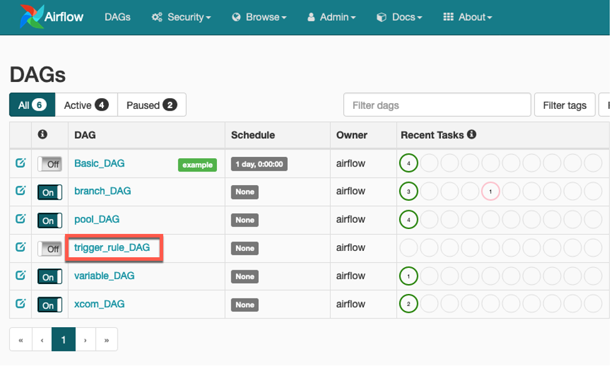Click the Filter tags button
611x366 pixels.
click(564, 105)
